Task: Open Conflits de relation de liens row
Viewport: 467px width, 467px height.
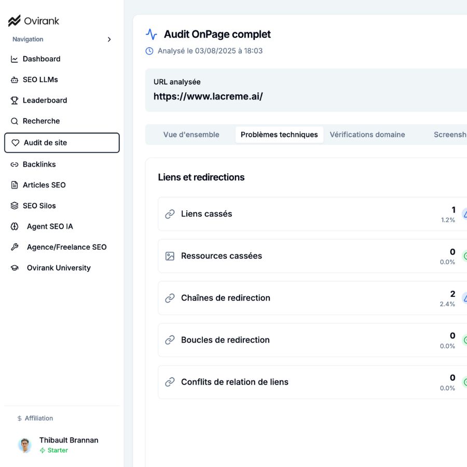Action: point(312,382)
